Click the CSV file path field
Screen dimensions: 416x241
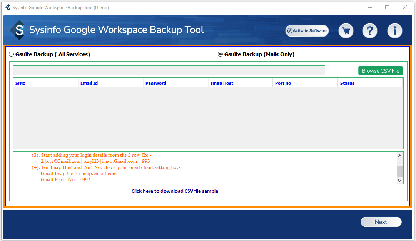click(x=169, y=70)
